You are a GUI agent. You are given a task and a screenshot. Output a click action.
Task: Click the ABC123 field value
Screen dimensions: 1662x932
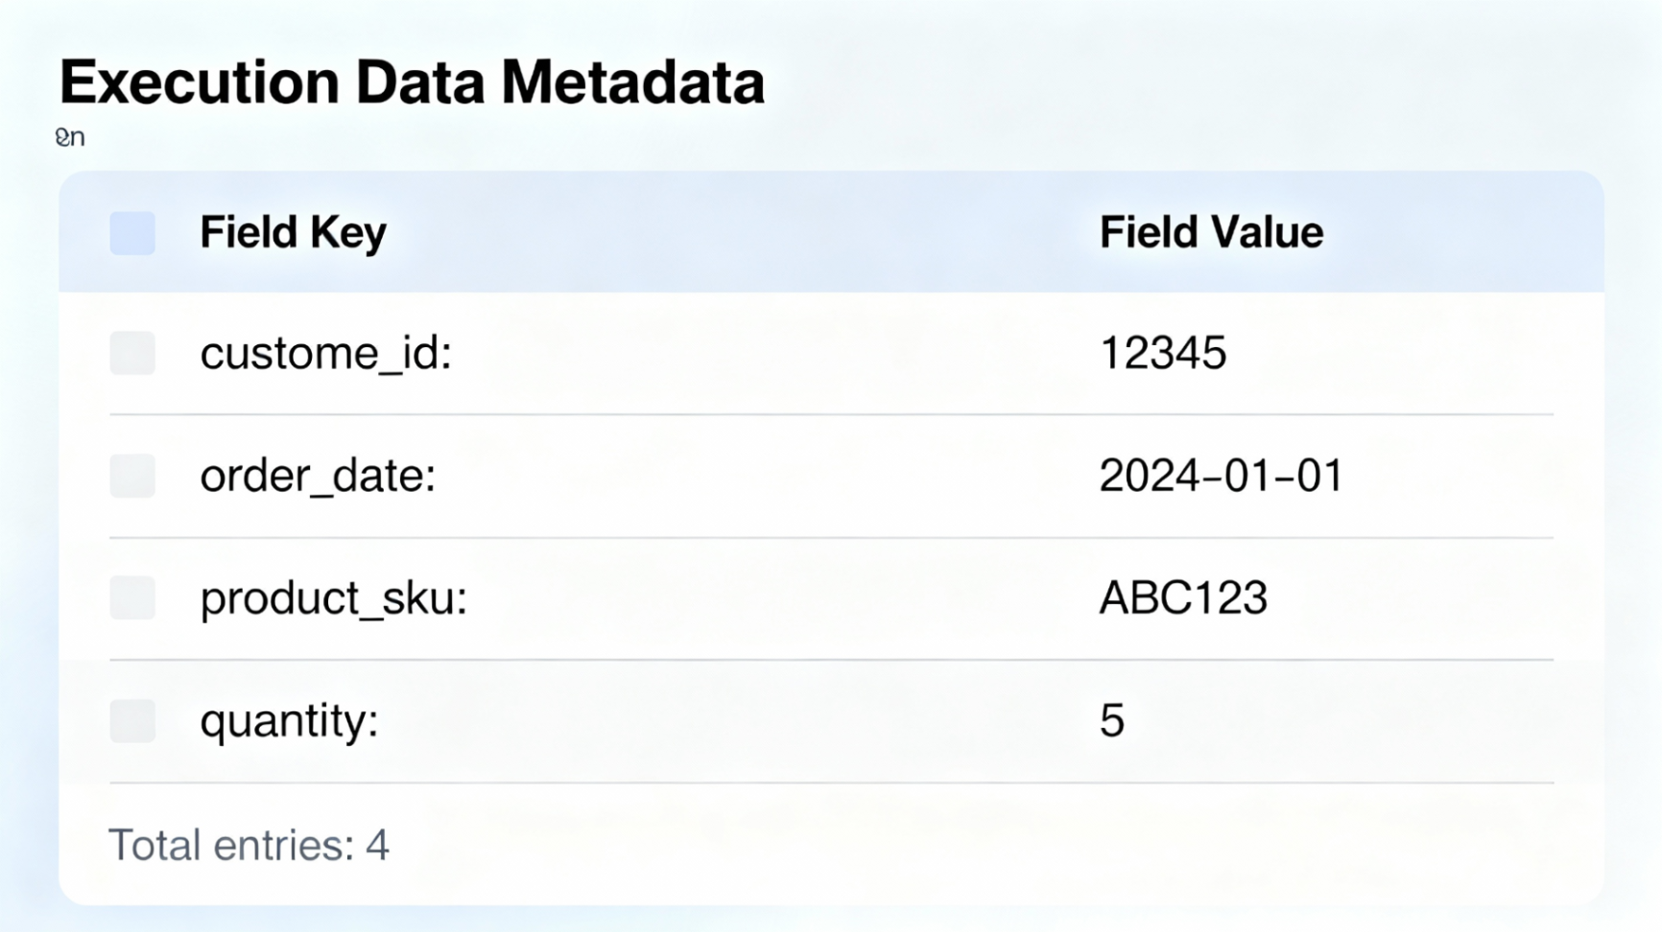click(1183, 598)
